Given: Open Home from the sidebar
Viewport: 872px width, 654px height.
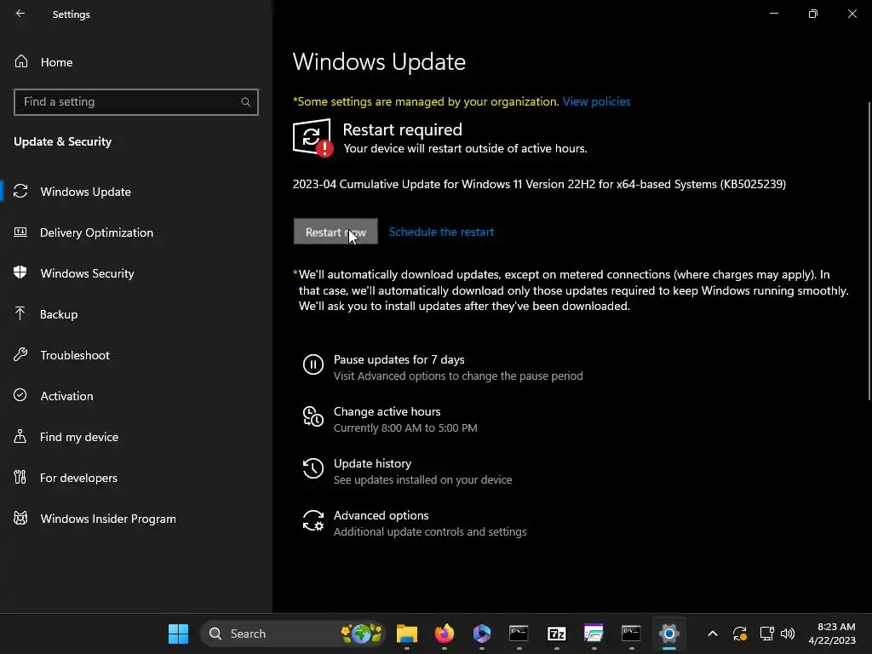Looking at the screenshot, I should click(56, 62).
